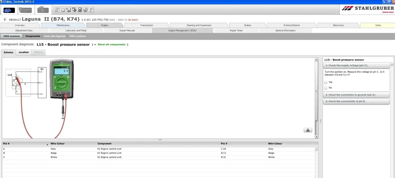395x178 pixels.
Task: Click the B C1 pin cell
Action: point(223,153)
